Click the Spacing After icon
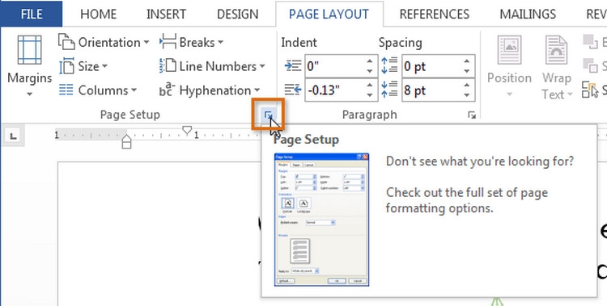 pos(389,90)
